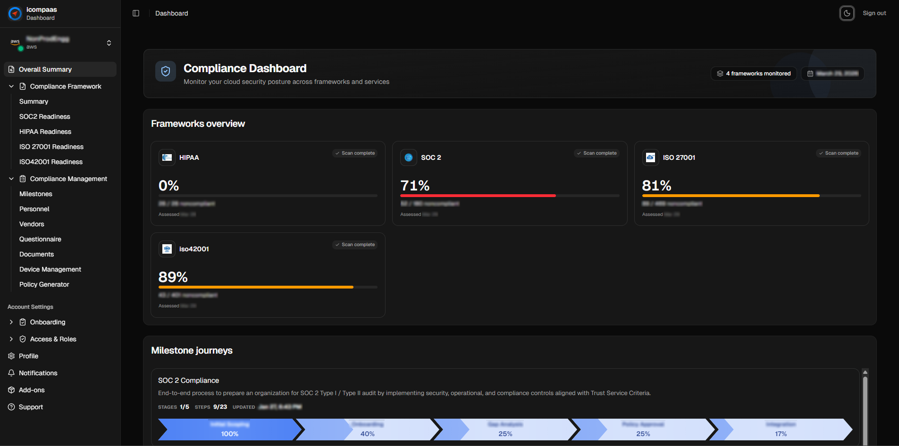The image size is (899, 446).
Task: Expand the Access & Roles section
Action: tap(11, 339)
